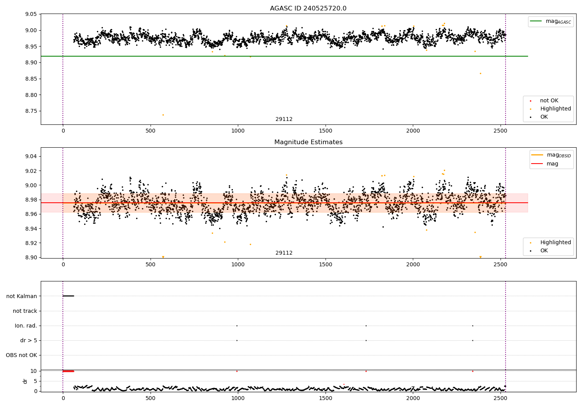Click the red triangle marker near x=1000 in the dr panel
This screenshot has width=582, height=407.
click(237, 371)
